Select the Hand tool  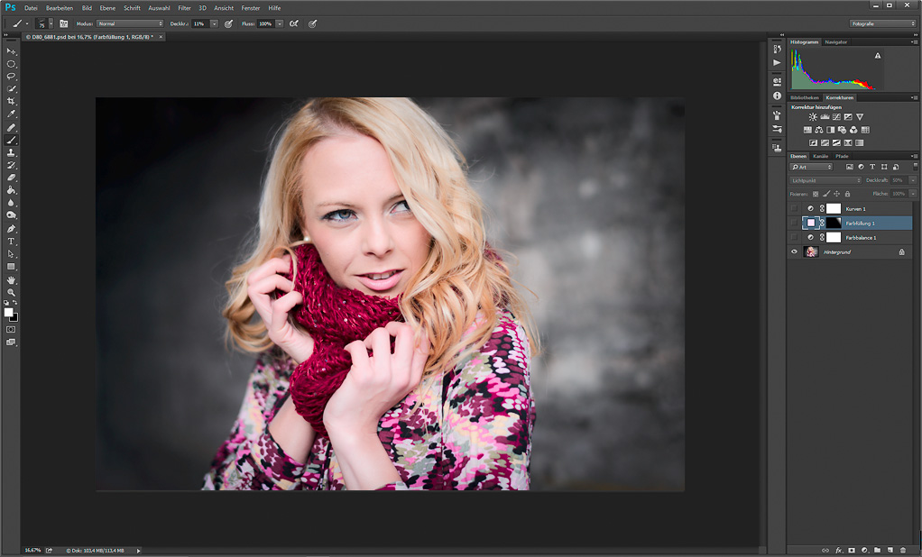coord(11,279)
